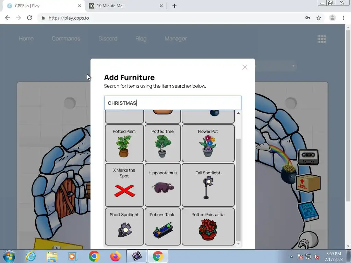This screenshot has height=263, width=351.
Task: Click the furniture list scroll down arrow
Action: 239,244
